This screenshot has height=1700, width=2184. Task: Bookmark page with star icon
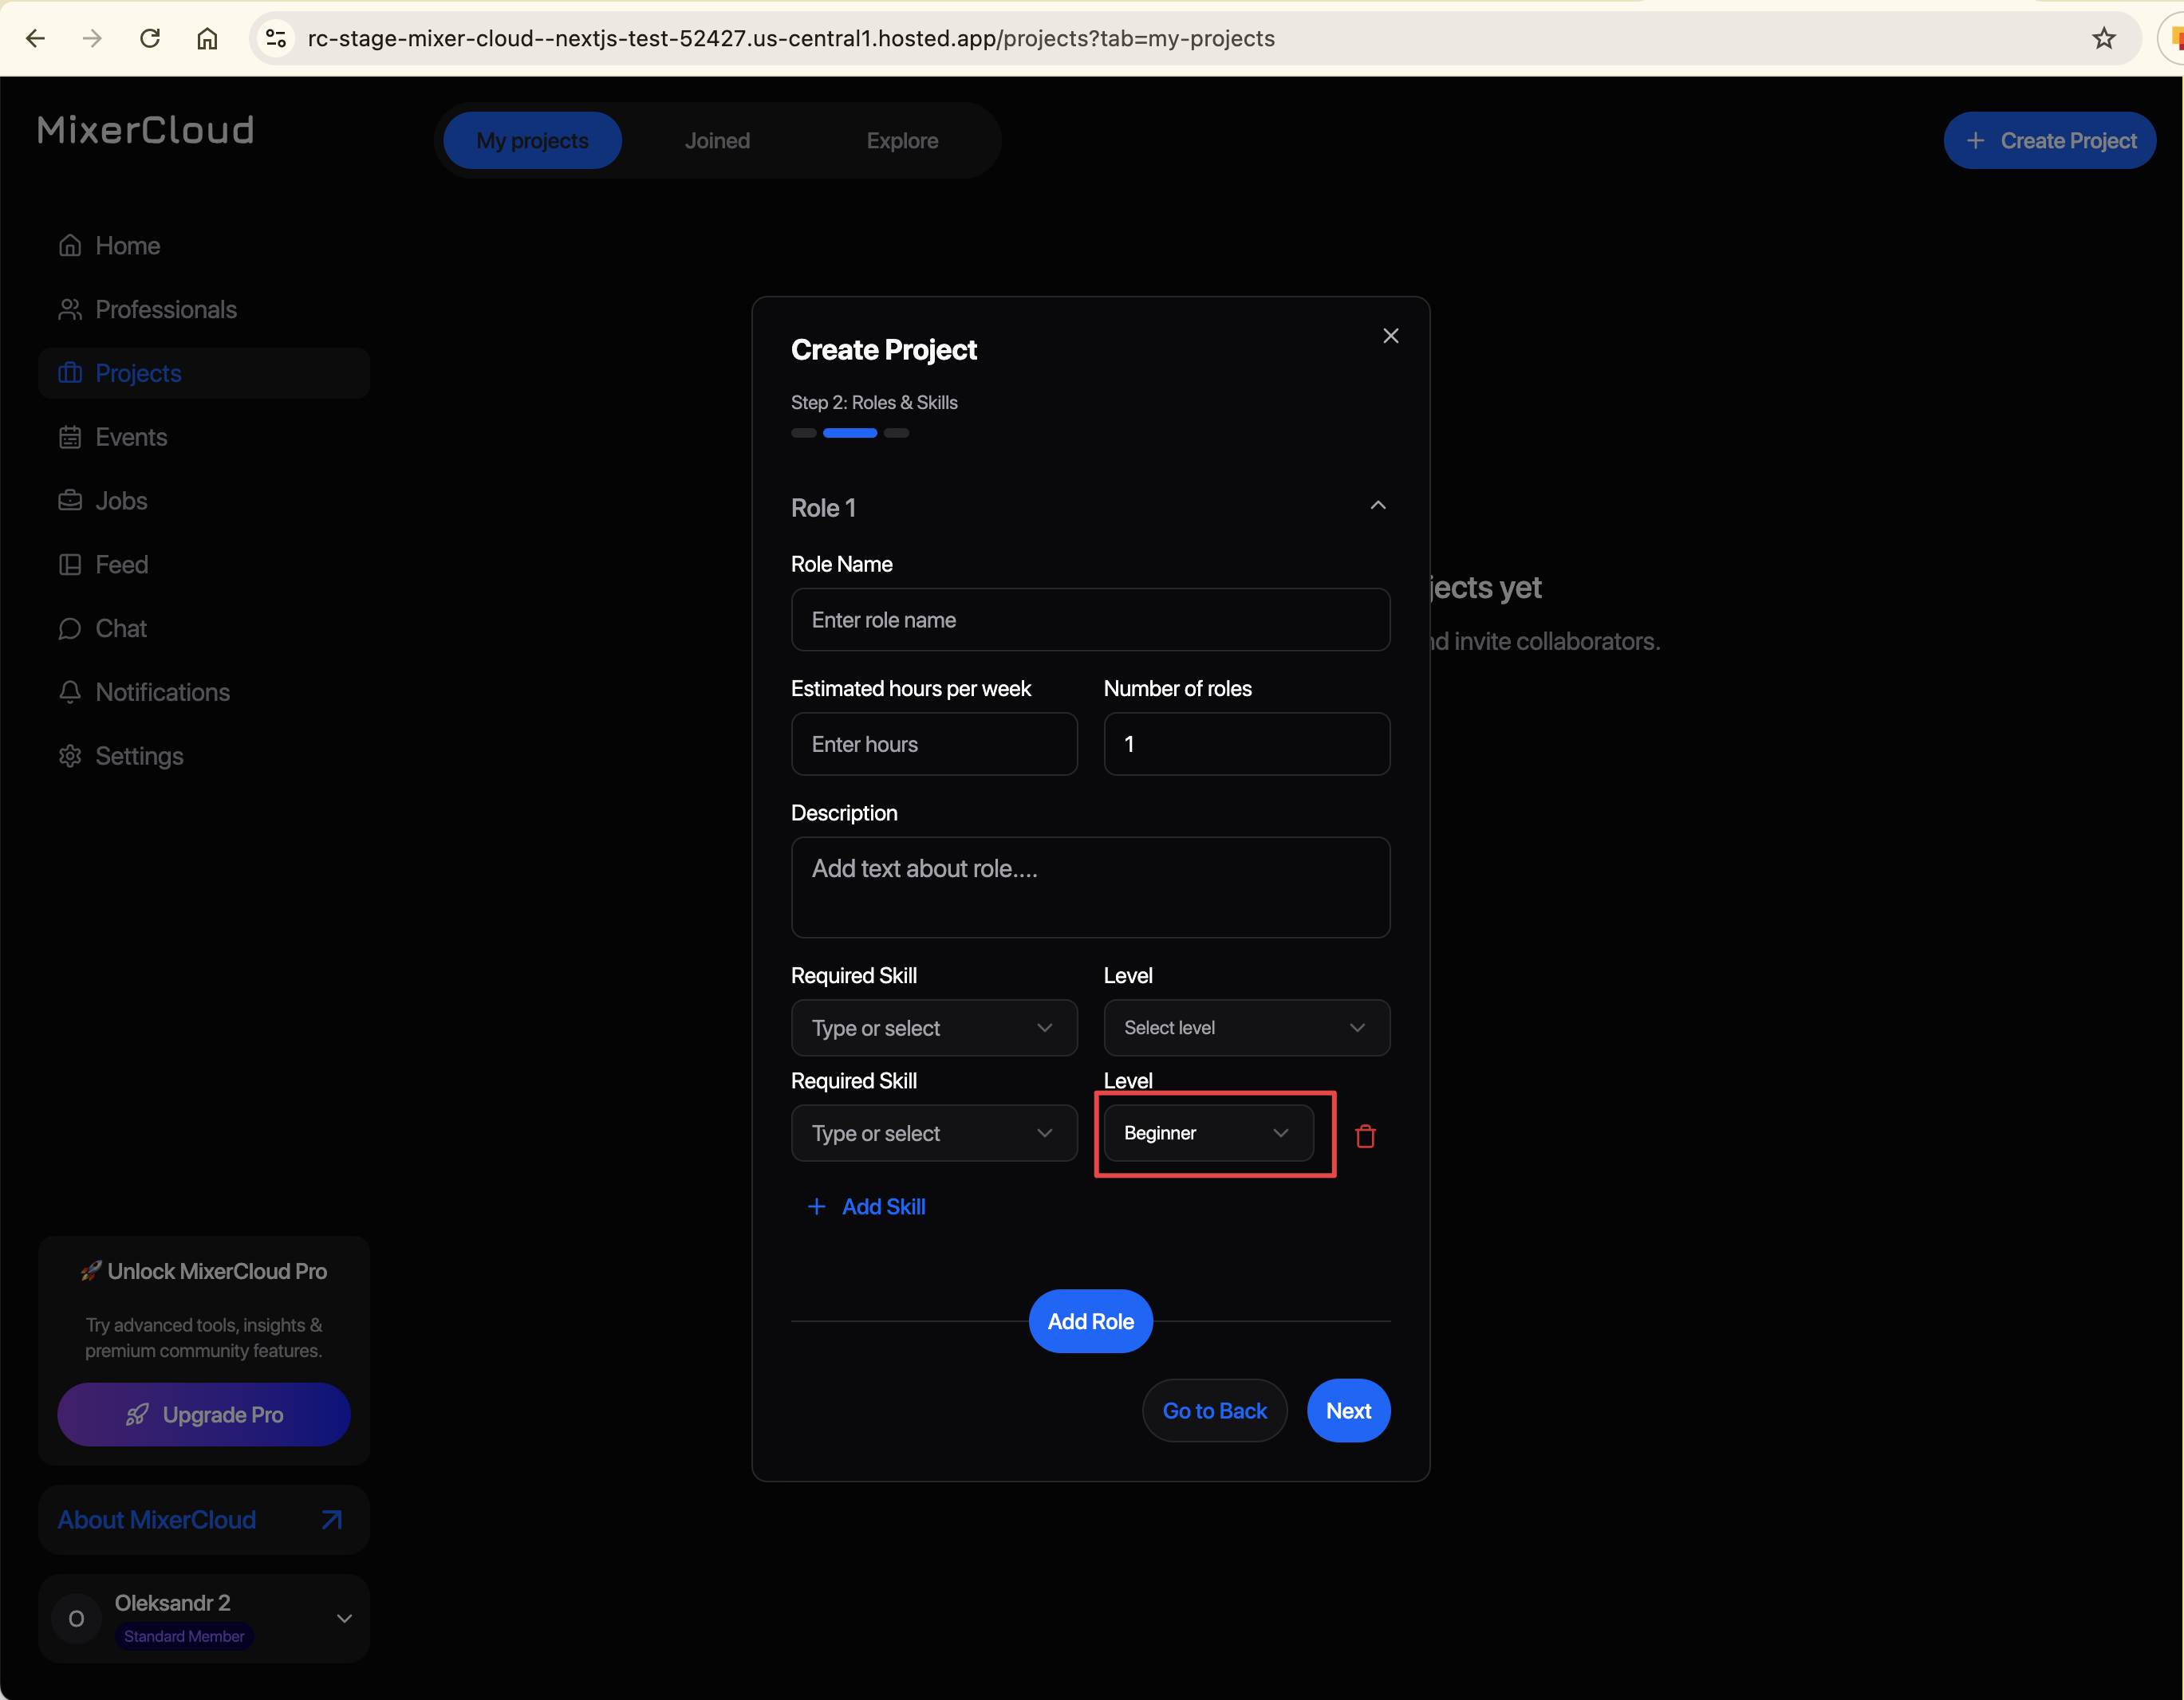pos(2103,38)
